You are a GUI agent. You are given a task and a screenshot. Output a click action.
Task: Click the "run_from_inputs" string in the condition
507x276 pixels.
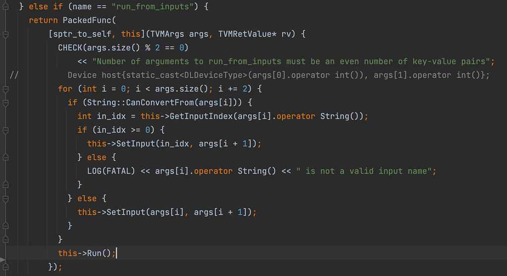click(x=152, y=6)
